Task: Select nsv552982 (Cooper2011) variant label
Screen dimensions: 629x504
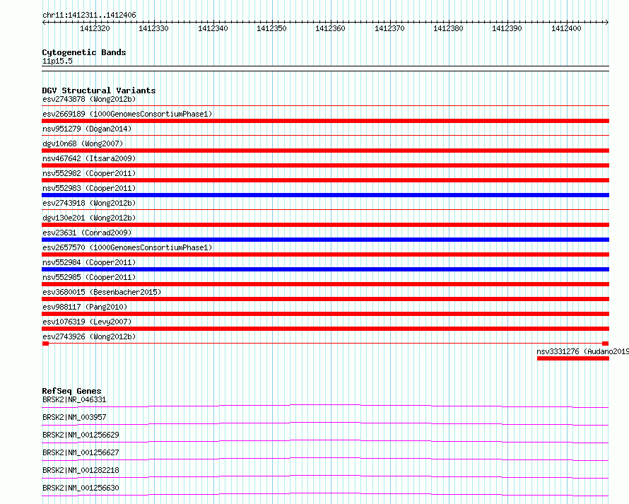Action: [89, 173]
